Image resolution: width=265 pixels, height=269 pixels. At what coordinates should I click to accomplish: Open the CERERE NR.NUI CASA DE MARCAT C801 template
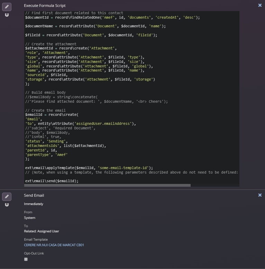[x=54, y=245]
